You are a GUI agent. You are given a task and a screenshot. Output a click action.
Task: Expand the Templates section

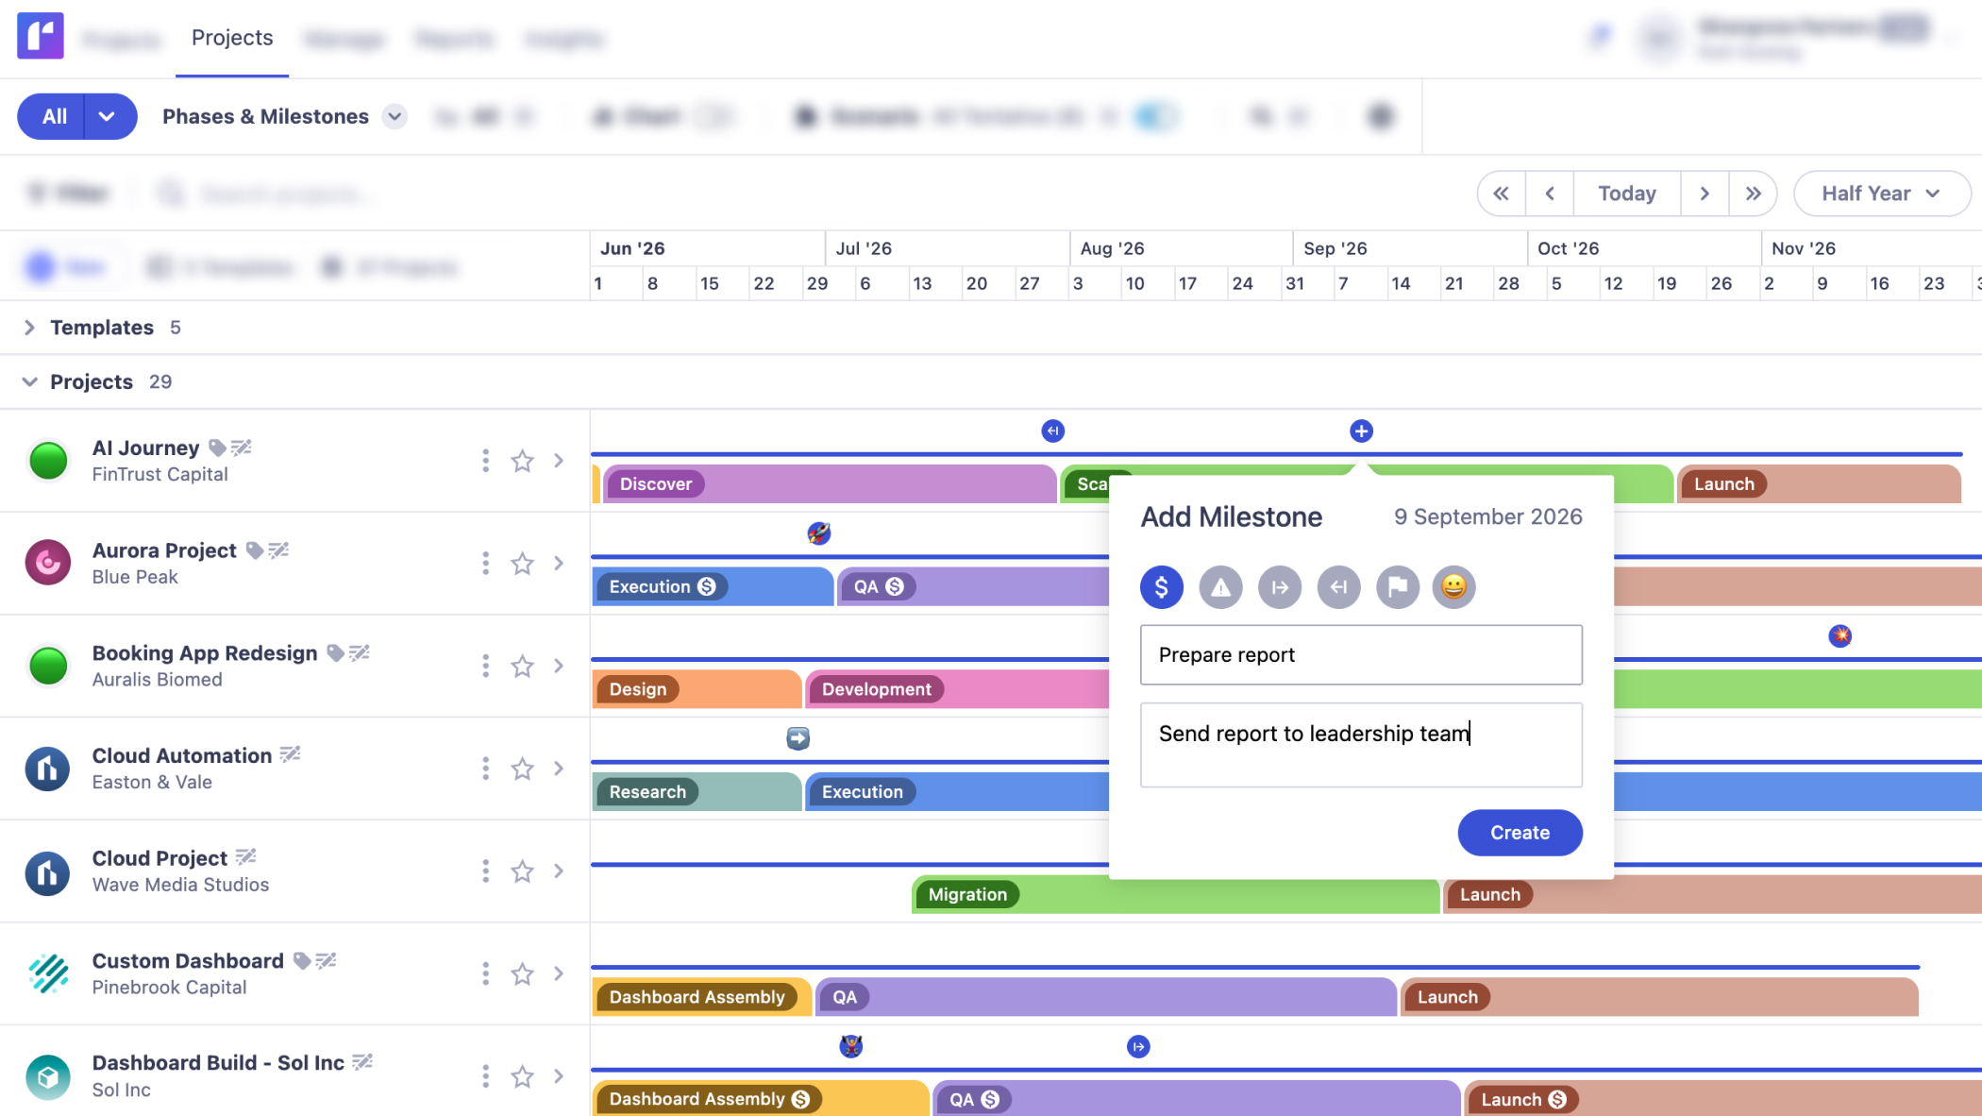coord(29,328)
